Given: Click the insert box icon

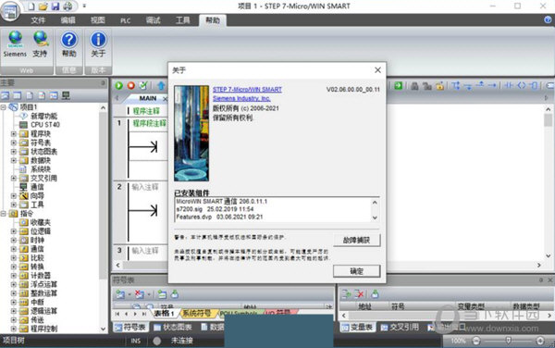Looking at the screenshot, I should 534,86.
